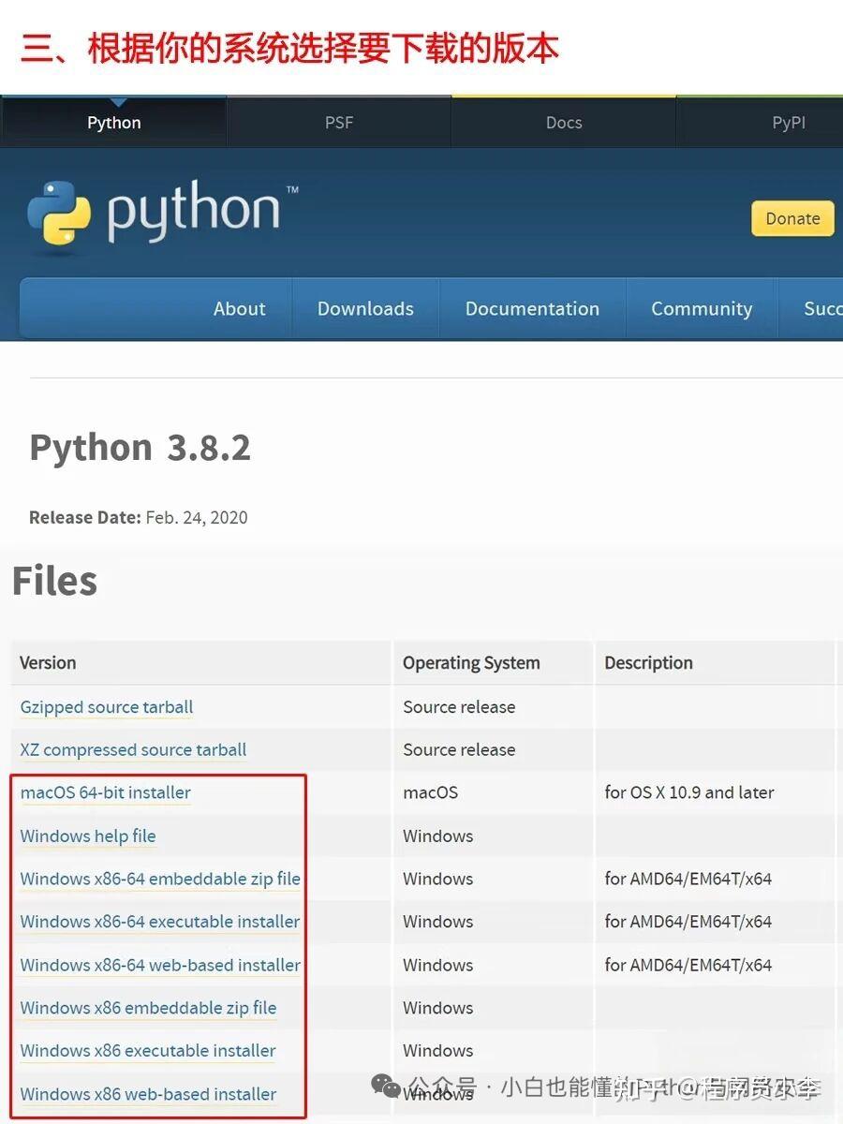Select the Python tab
843x1124 pixels.
pos(113,122)
